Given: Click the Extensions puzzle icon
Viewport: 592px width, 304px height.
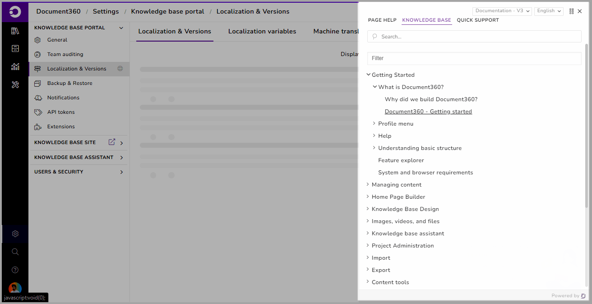Looking at the screenshot, I should 38,126.
